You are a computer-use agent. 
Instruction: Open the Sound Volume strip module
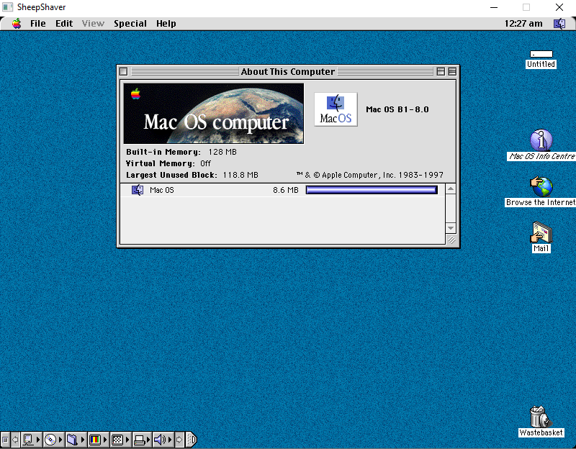click(163, 440)
